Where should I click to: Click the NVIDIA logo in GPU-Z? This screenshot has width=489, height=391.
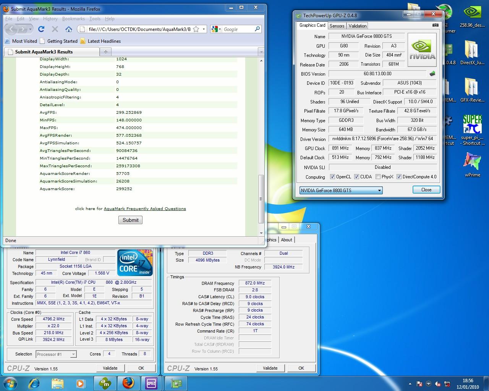[x=422, y=50]
